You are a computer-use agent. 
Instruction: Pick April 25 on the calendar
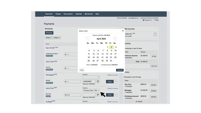point(88,61)
